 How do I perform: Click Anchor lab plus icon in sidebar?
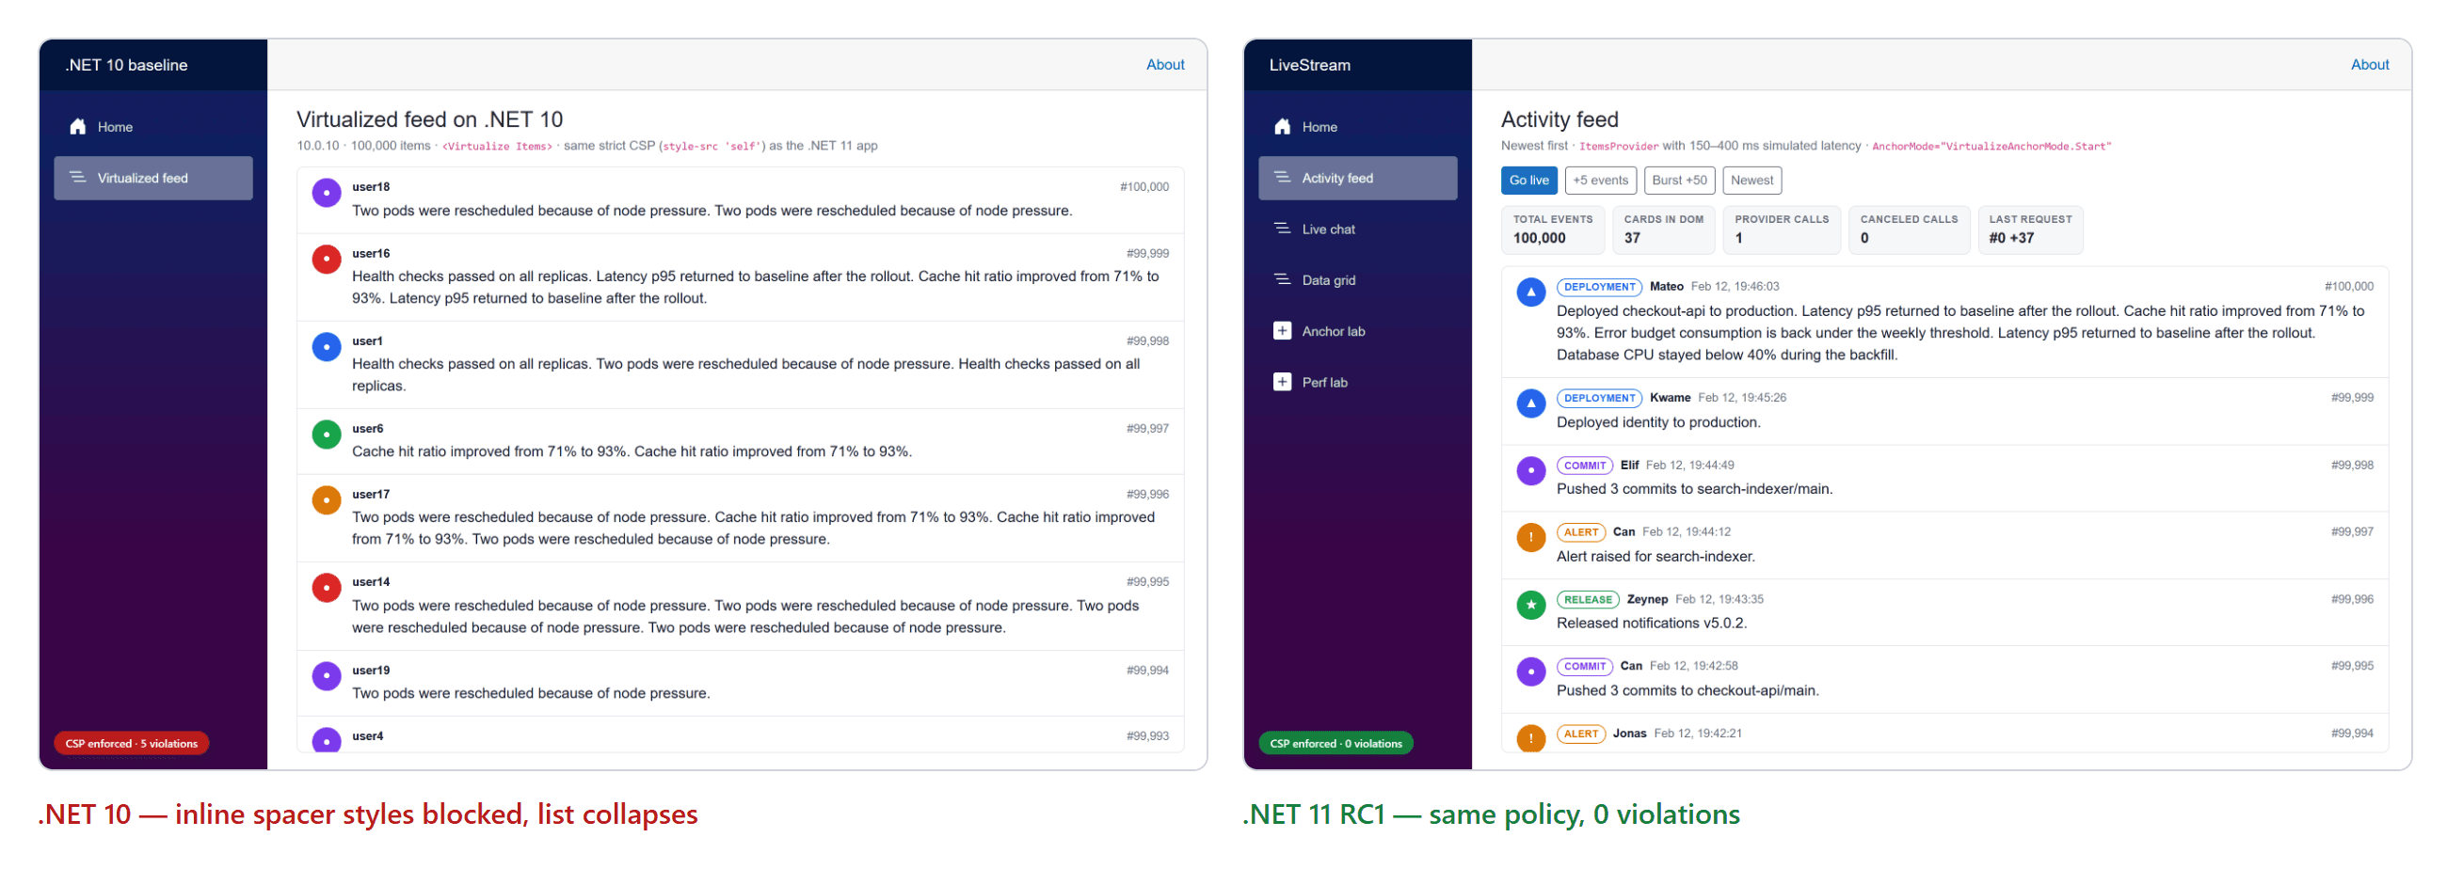coord(1283,330)
